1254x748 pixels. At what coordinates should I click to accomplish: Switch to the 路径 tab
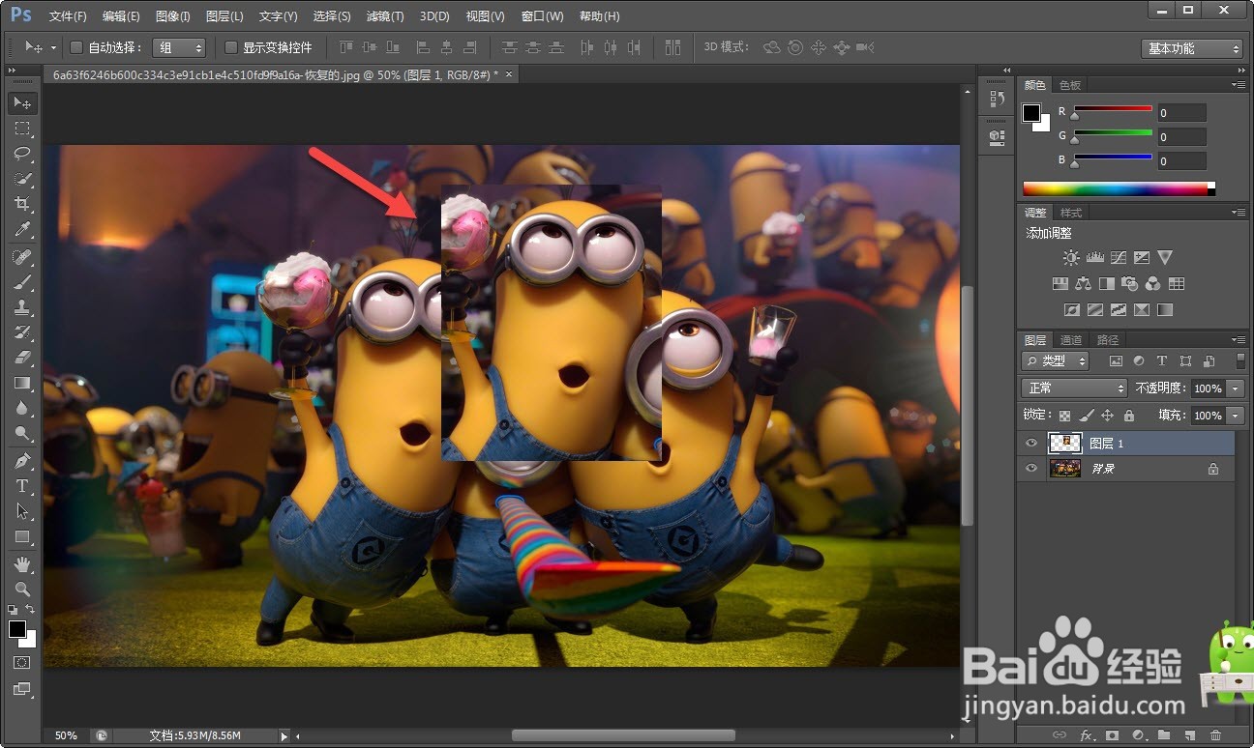pyautogui.click(x=1108, y=340)
